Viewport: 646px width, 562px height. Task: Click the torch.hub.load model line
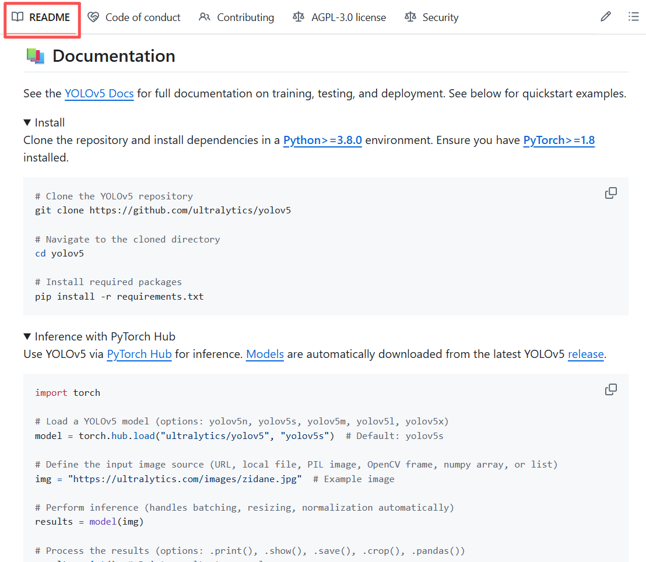click(185, 436)
